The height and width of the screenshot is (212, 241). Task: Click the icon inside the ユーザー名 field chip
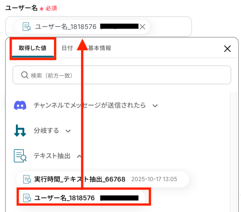click(27, 27)
